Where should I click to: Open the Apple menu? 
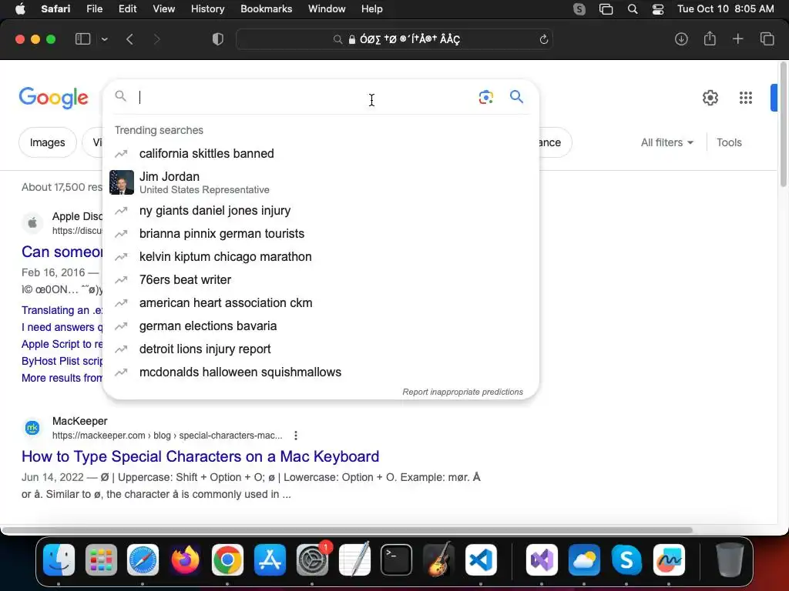[20, 8]
